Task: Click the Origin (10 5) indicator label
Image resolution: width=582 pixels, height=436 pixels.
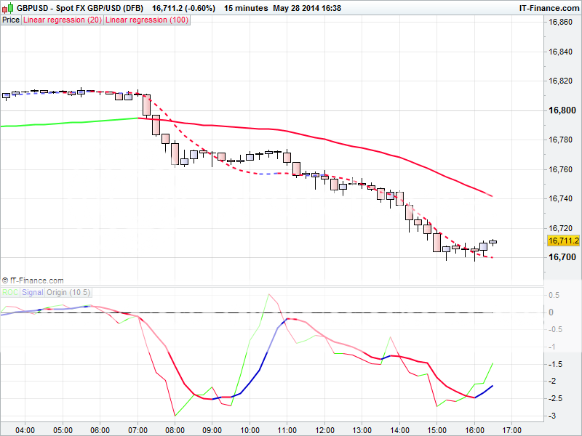Action: [68, 293]
